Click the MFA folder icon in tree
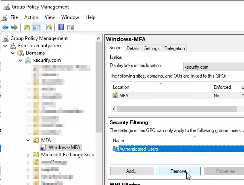244x185 pixels. (36, 140)
